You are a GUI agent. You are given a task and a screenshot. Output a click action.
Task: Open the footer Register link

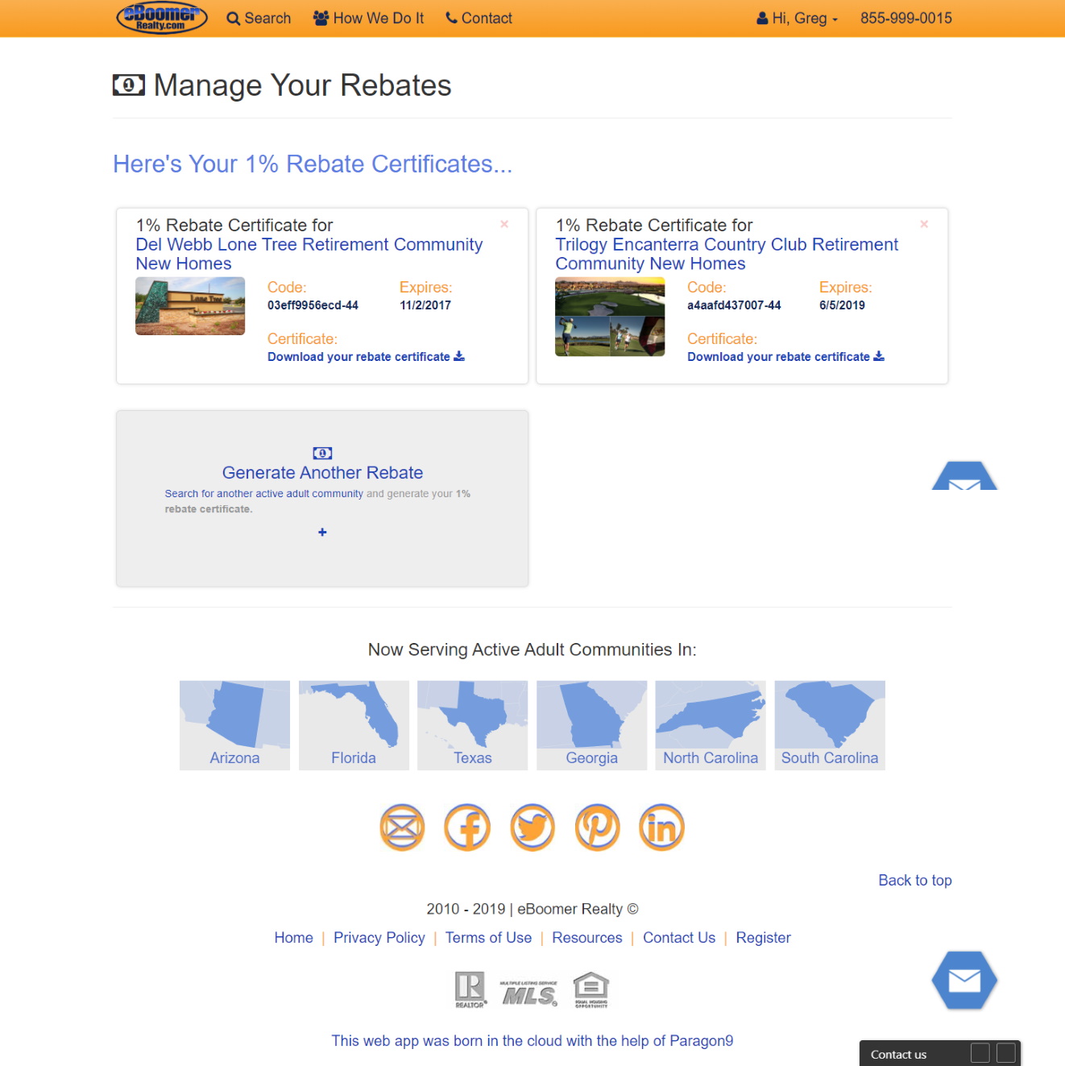pyautogui.click(x=764, y=938)
